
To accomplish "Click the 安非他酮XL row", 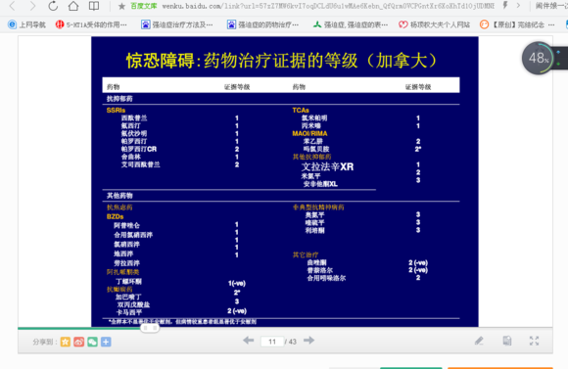I will (x=320, y=184).
